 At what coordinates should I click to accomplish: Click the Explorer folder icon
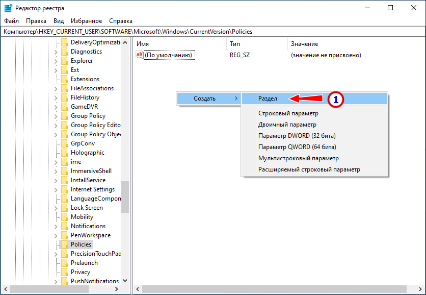click(64, 61)
